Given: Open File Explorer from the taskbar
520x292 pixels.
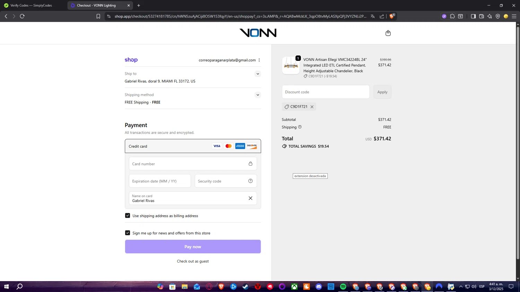Looking at the screenshot, I should (x=184, y=286).
